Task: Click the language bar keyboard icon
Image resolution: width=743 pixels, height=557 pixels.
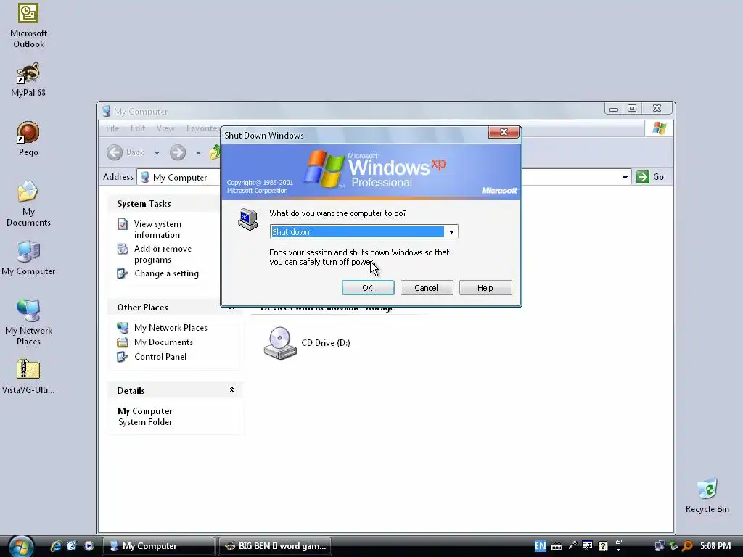Action: 557,547
